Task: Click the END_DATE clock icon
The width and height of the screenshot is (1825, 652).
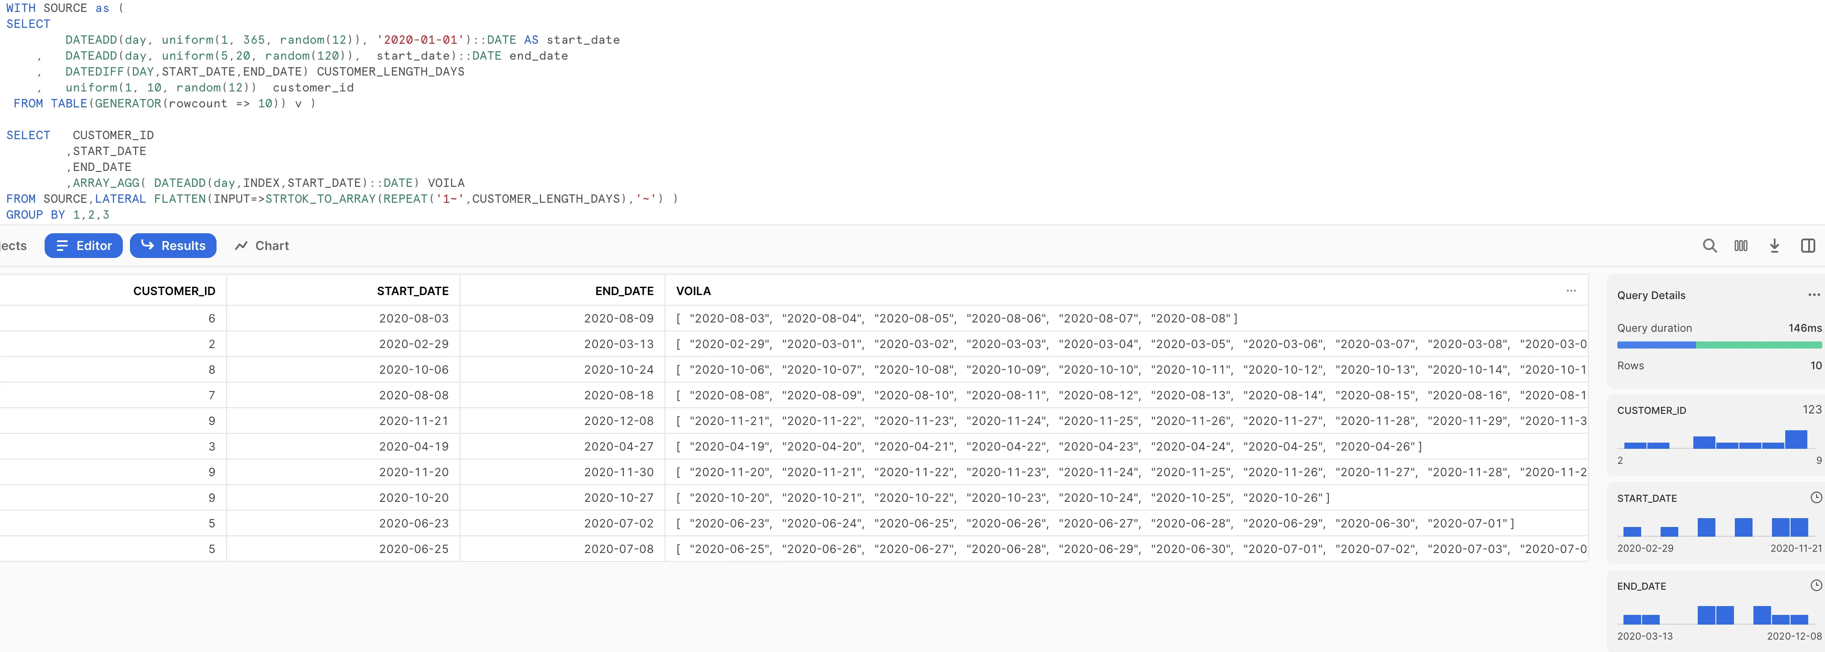Action: coord(1816,585)
